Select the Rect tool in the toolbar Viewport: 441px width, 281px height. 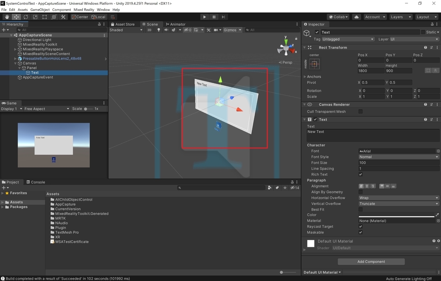coord(44,17)
